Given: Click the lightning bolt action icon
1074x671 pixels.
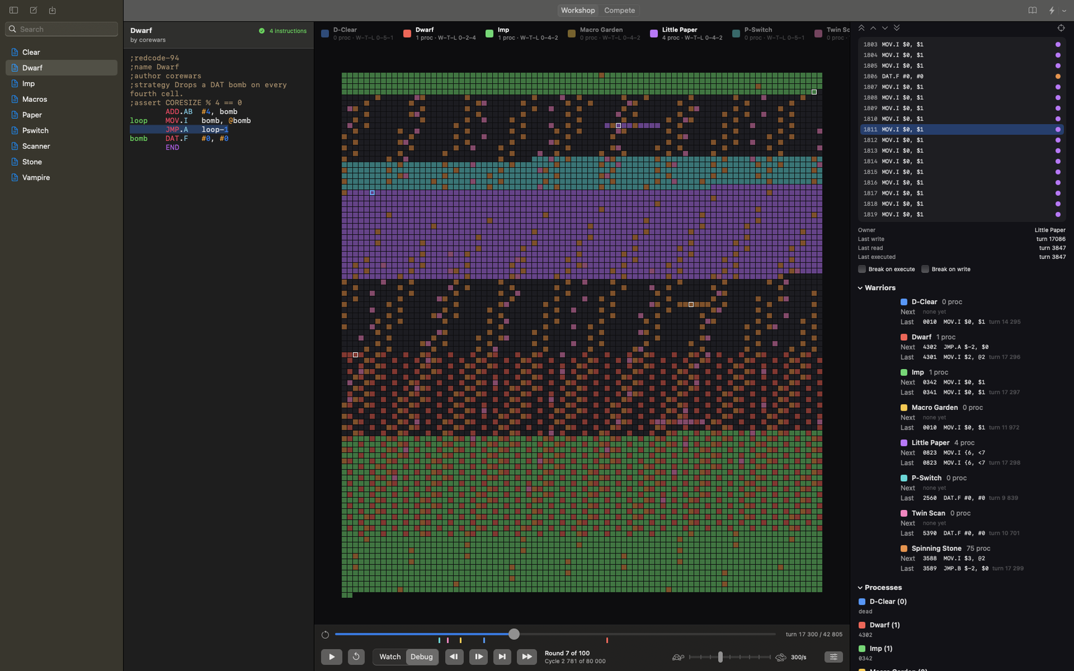Looking at the screenshot, I should click(x=1052, y=10).
